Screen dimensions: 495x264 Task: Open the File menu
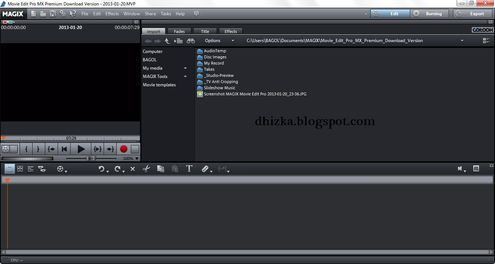[x=85, y=14]
